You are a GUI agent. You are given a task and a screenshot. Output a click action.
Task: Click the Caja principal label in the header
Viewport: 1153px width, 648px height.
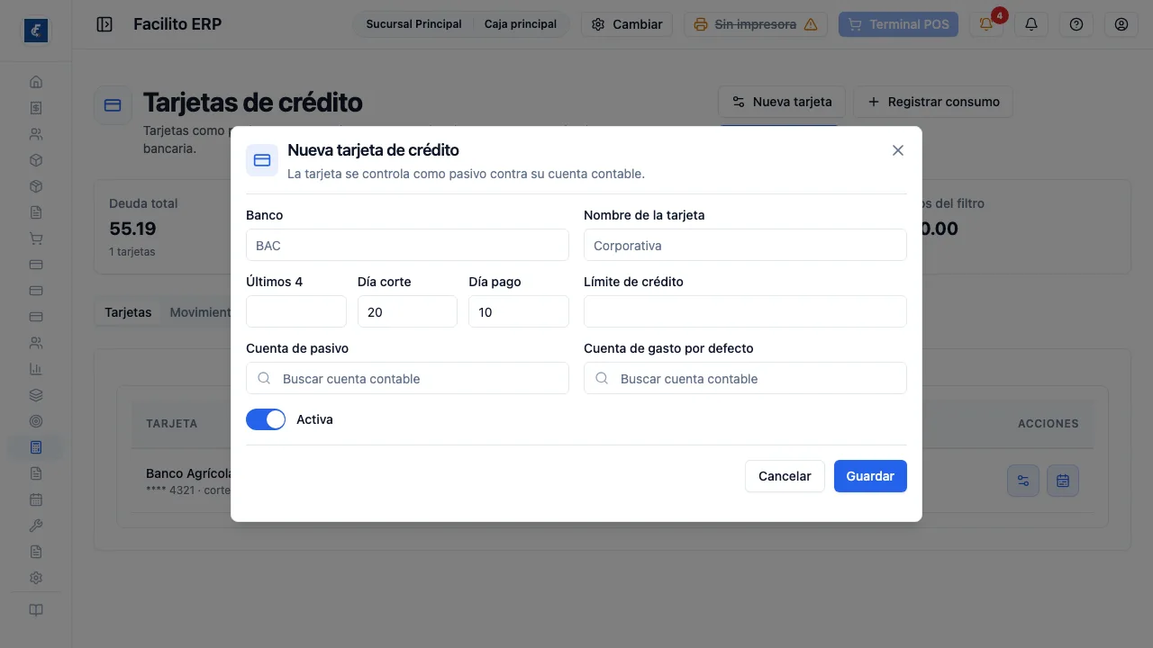pyautogui.click(x=521, y=24)
